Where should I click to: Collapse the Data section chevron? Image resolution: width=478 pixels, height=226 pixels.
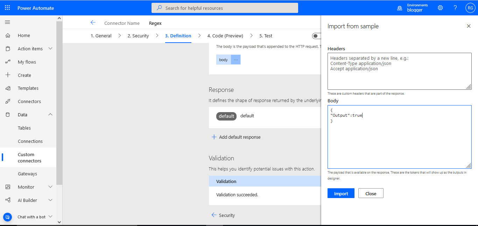pos(50,115)
